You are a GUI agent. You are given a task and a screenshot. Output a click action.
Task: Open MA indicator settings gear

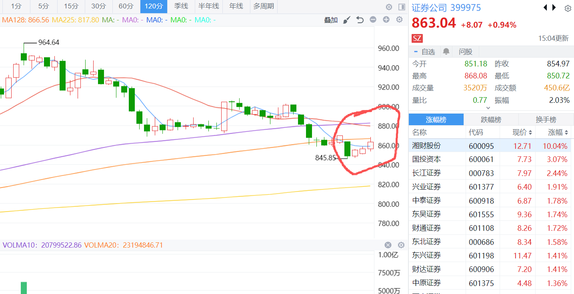pyautogui.click(x=399, y=20)
